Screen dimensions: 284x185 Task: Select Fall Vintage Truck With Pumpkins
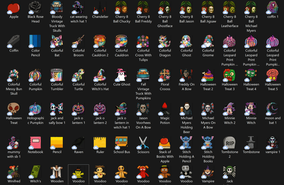(143, 75)
